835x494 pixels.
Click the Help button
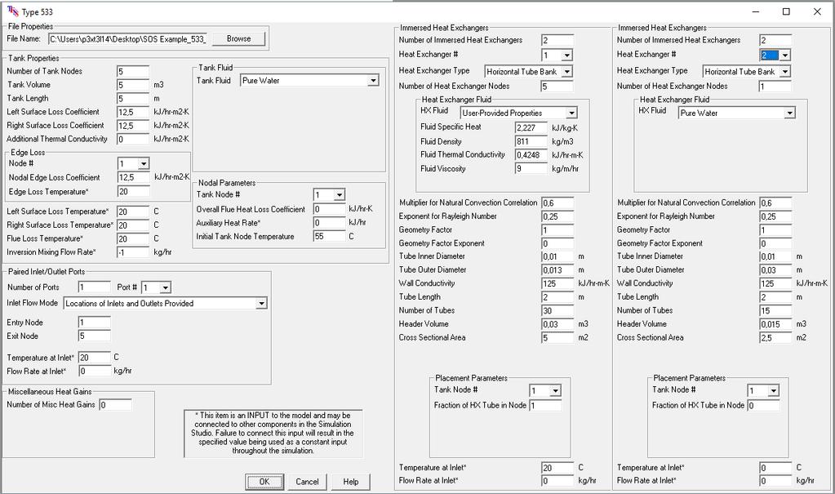350,482
